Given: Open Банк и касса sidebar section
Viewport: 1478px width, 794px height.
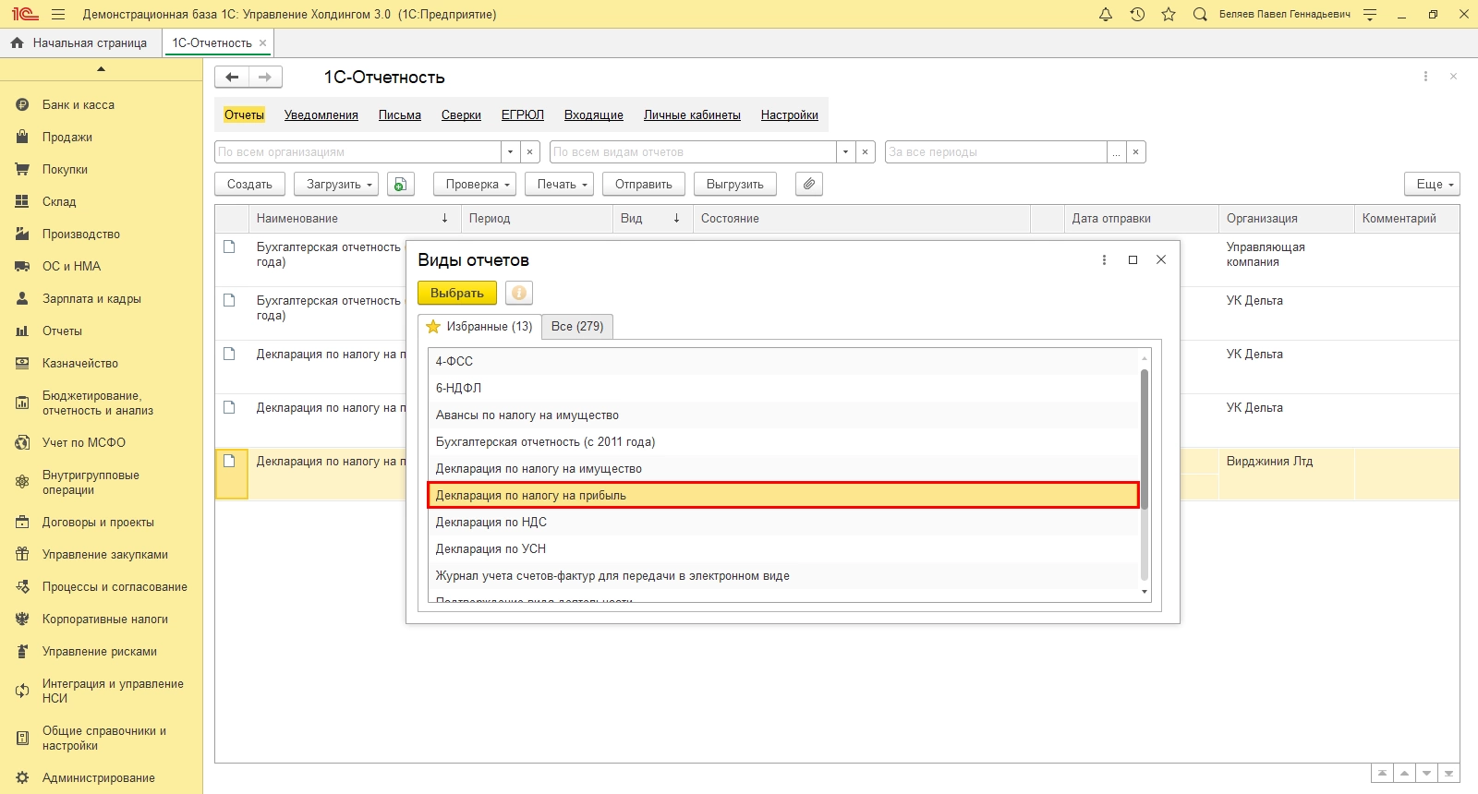Looking at the screenshot, I should pos(79,105).
